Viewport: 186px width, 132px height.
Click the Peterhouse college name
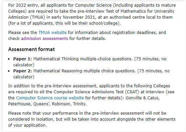pos(20,104)
